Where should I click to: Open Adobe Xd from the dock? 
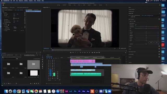[67, 91]
